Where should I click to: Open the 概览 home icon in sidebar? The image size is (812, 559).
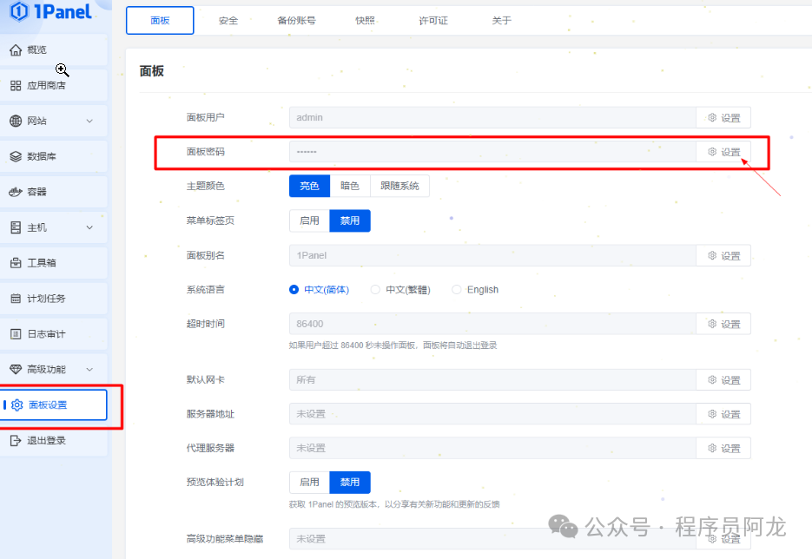(x=16, y=50)
